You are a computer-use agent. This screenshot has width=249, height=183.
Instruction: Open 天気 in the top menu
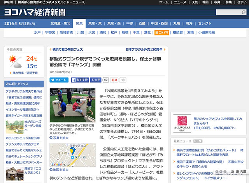(195, 2)
